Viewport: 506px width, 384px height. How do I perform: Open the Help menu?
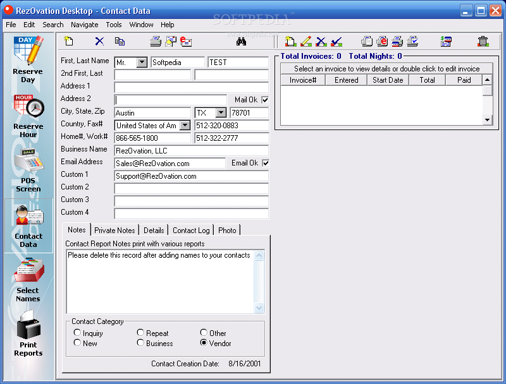(168, 25)
